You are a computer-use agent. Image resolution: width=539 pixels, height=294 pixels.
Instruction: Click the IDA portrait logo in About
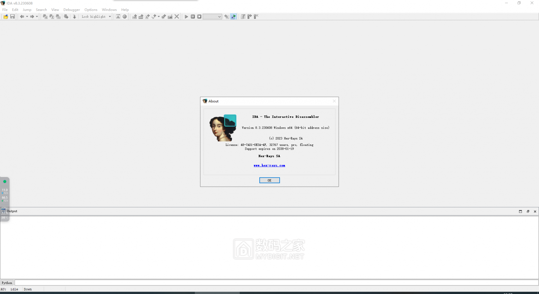pos(223,128)
